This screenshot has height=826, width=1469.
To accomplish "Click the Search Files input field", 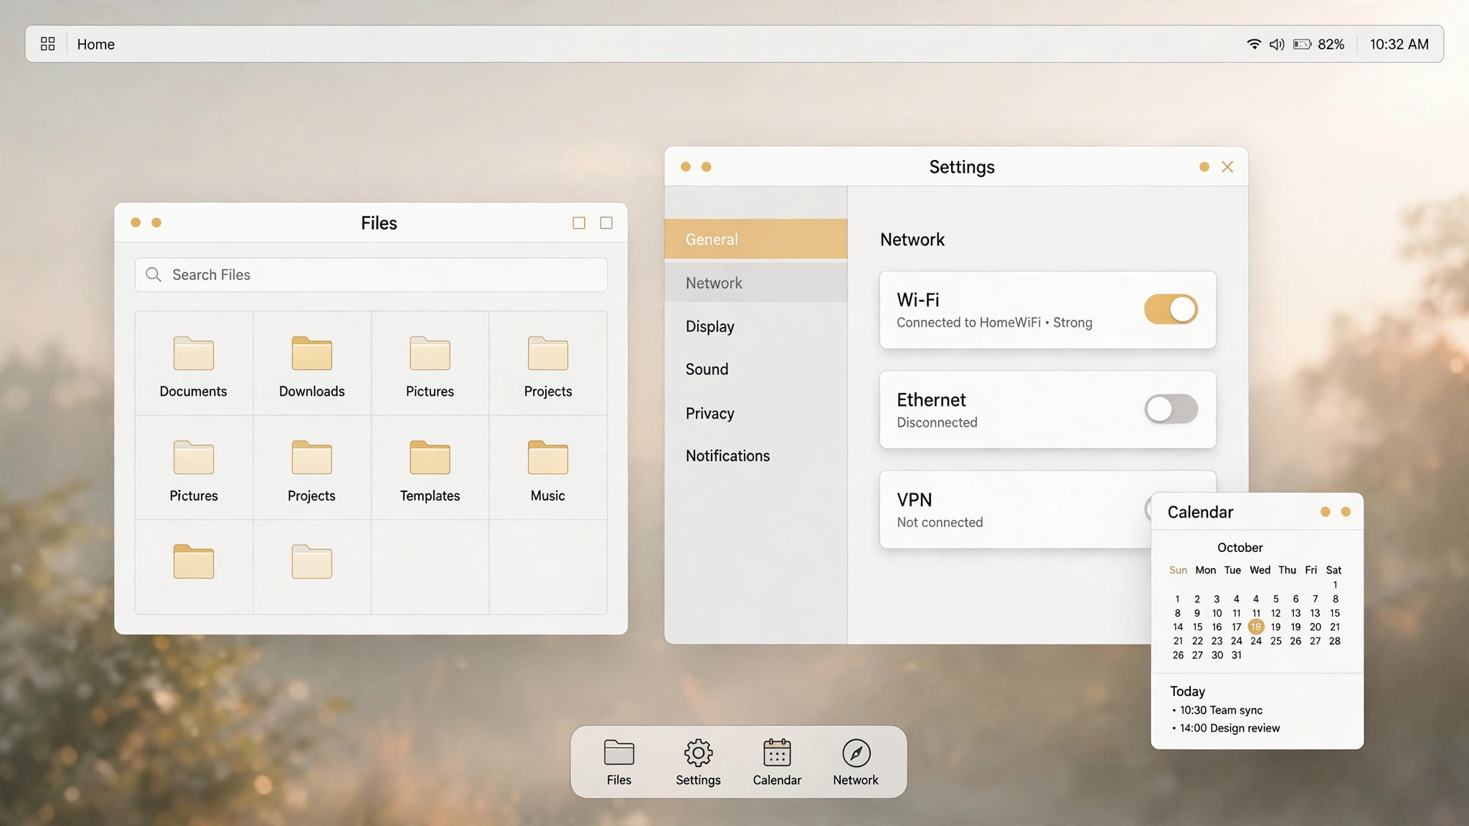I will (371, 275).
